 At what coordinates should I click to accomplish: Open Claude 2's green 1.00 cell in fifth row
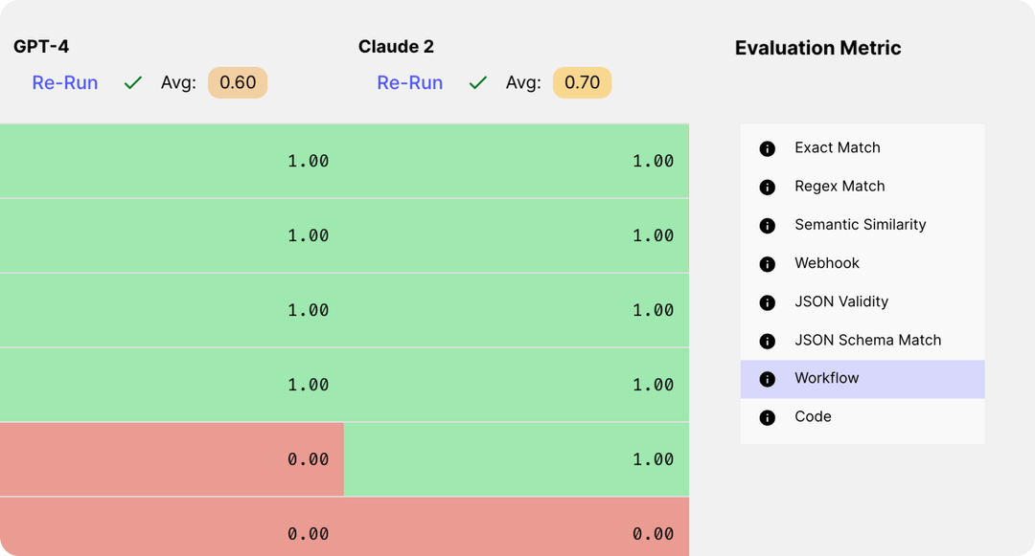pyautogui.click(x=517, y=459)
